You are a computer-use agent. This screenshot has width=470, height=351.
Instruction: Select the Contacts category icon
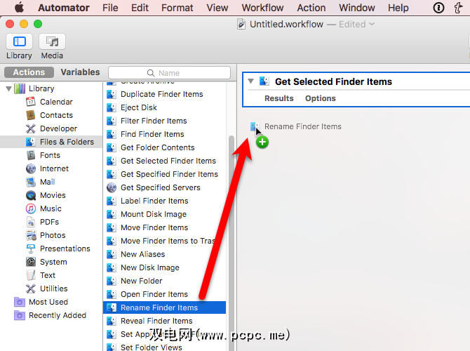point(31,115)
